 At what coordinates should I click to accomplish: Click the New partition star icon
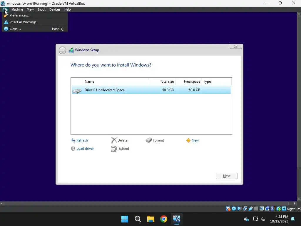(x=188, y=140)
